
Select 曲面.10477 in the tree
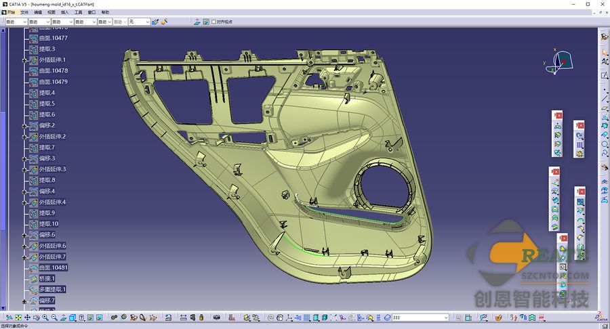click(x=54, y=38)
